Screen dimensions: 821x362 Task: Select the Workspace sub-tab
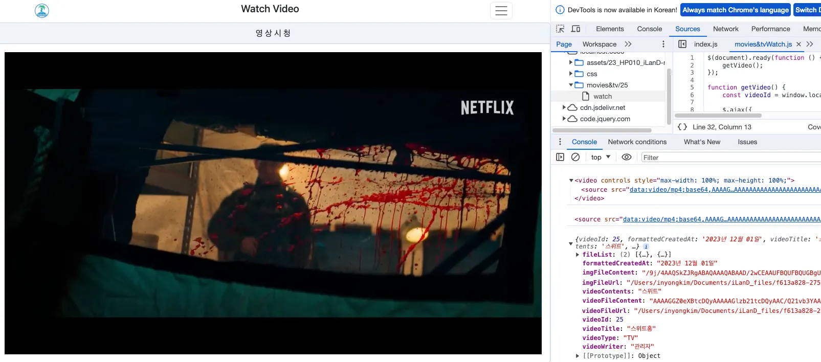click(x=600, y=44)
